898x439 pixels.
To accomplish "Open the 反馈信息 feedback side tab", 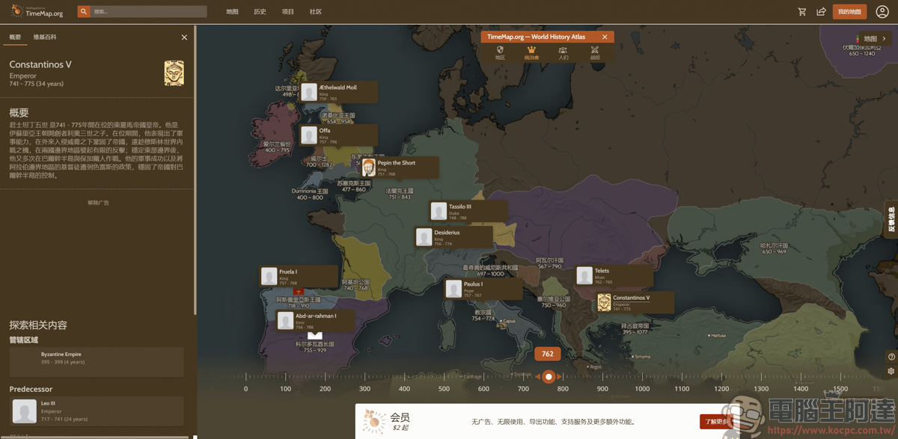I will [x=891, y=219].
